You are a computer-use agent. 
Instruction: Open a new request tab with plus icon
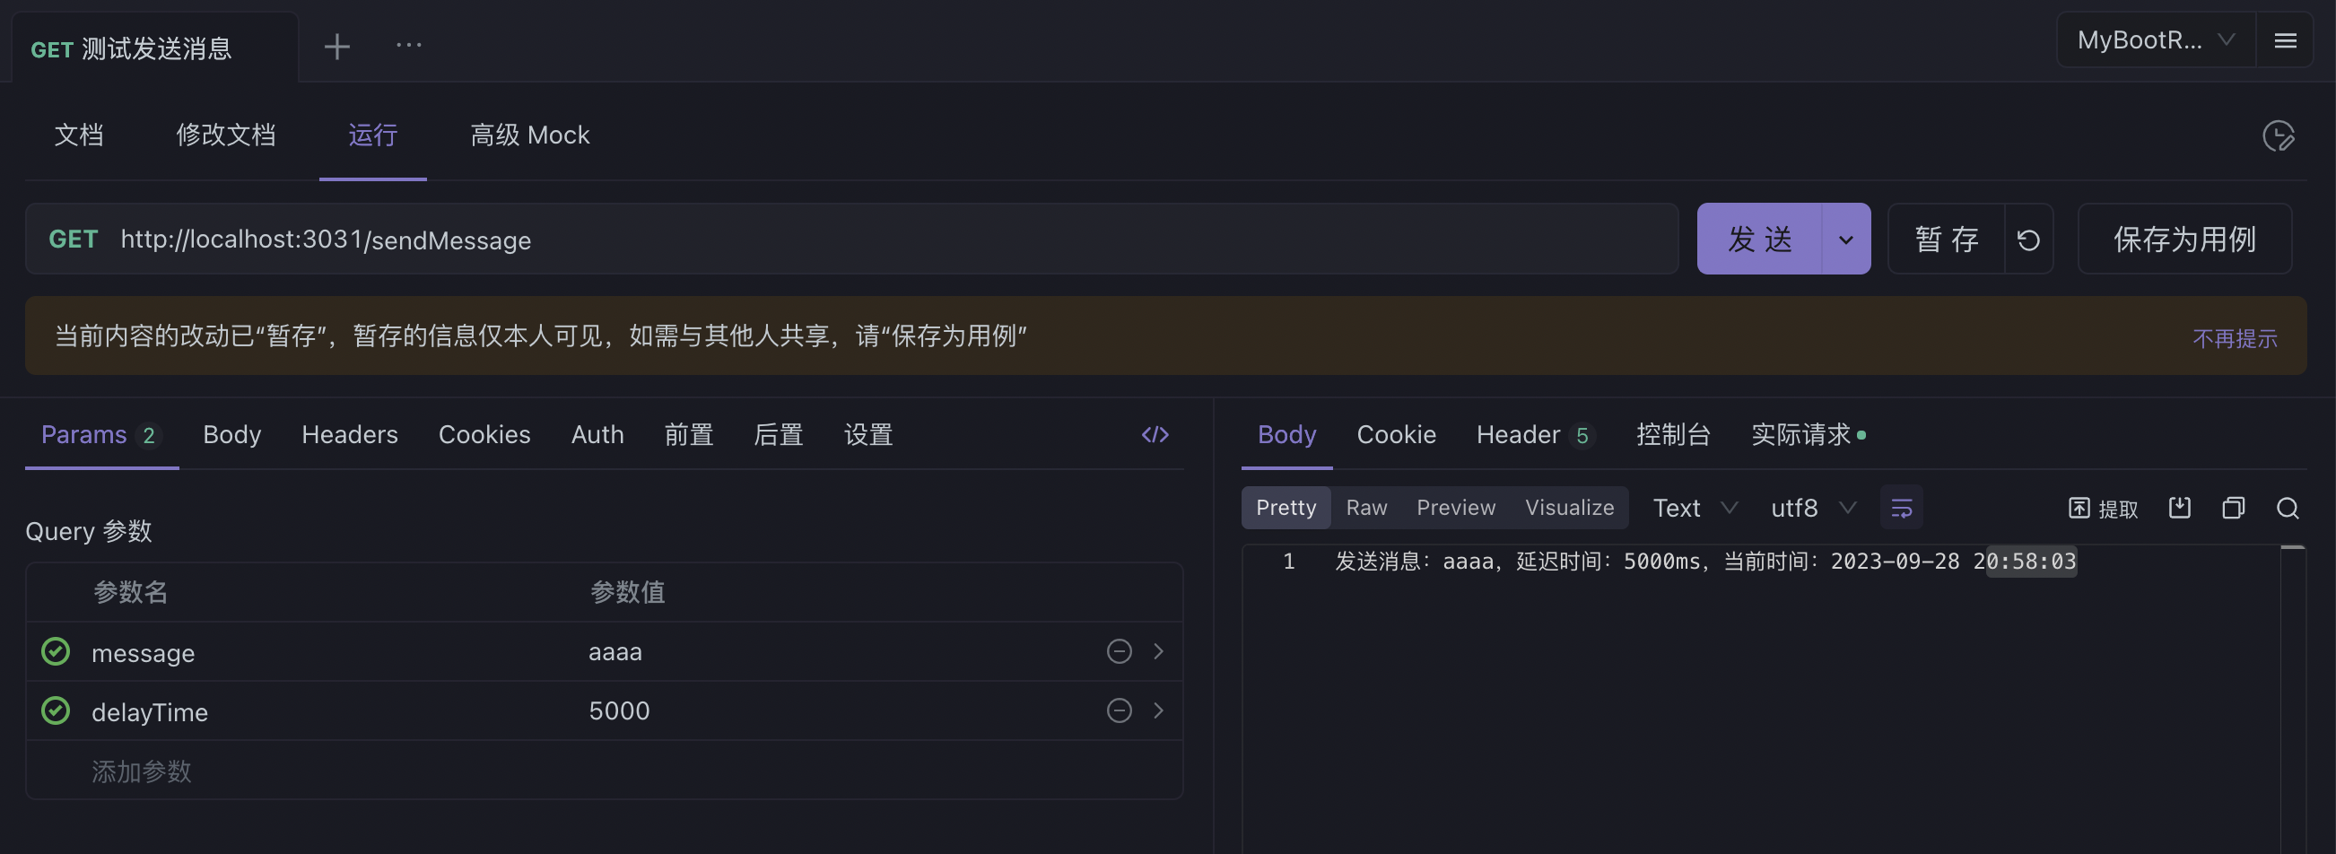(x=336, y=46)
